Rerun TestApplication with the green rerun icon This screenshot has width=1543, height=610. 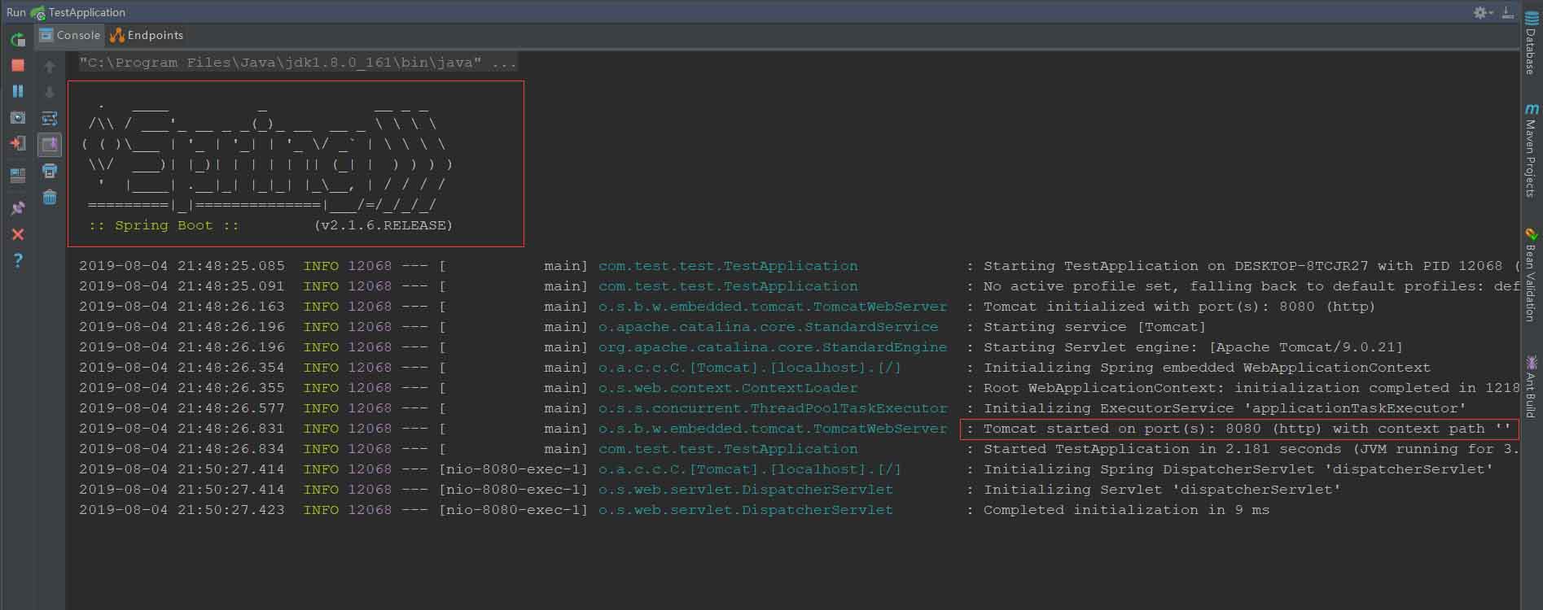click(18, 39)
